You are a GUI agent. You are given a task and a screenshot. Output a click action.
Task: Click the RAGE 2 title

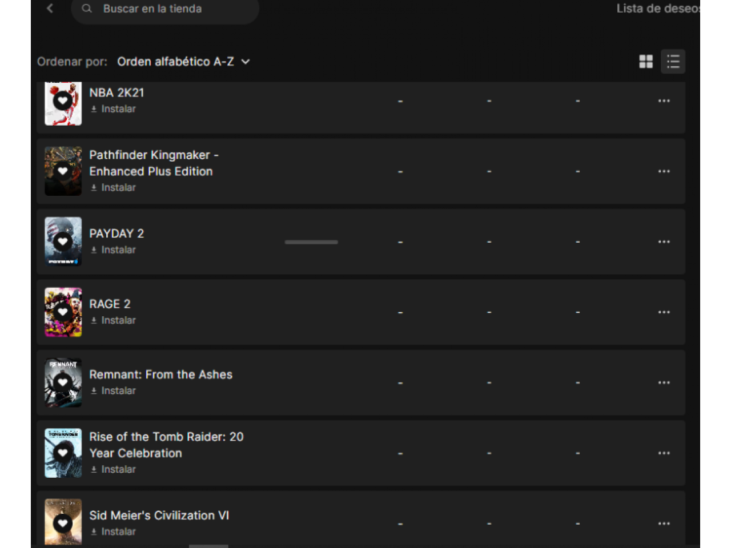(x=110, y=304)
